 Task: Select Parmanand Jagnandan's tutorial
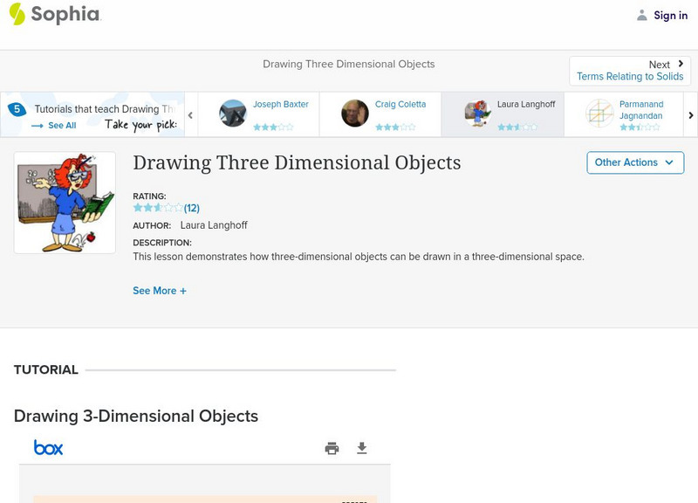(624, 114)
